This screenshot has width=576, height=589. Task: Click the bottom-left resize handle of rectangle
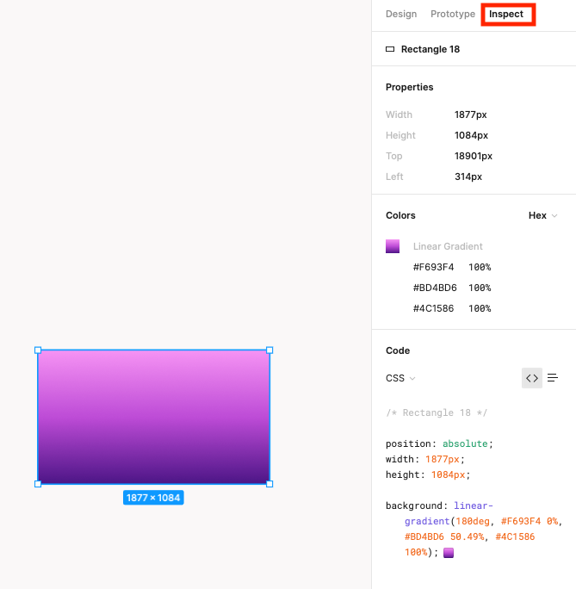click(x=38, y=484)
